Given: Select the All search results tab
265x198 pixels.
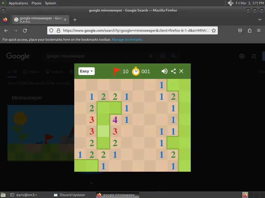Looking at the screenshot, I should (x=12, y=72).
